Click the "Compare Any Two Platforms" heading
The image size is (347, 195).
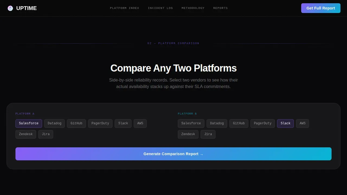pyautogui.click(x=173, y=68)
